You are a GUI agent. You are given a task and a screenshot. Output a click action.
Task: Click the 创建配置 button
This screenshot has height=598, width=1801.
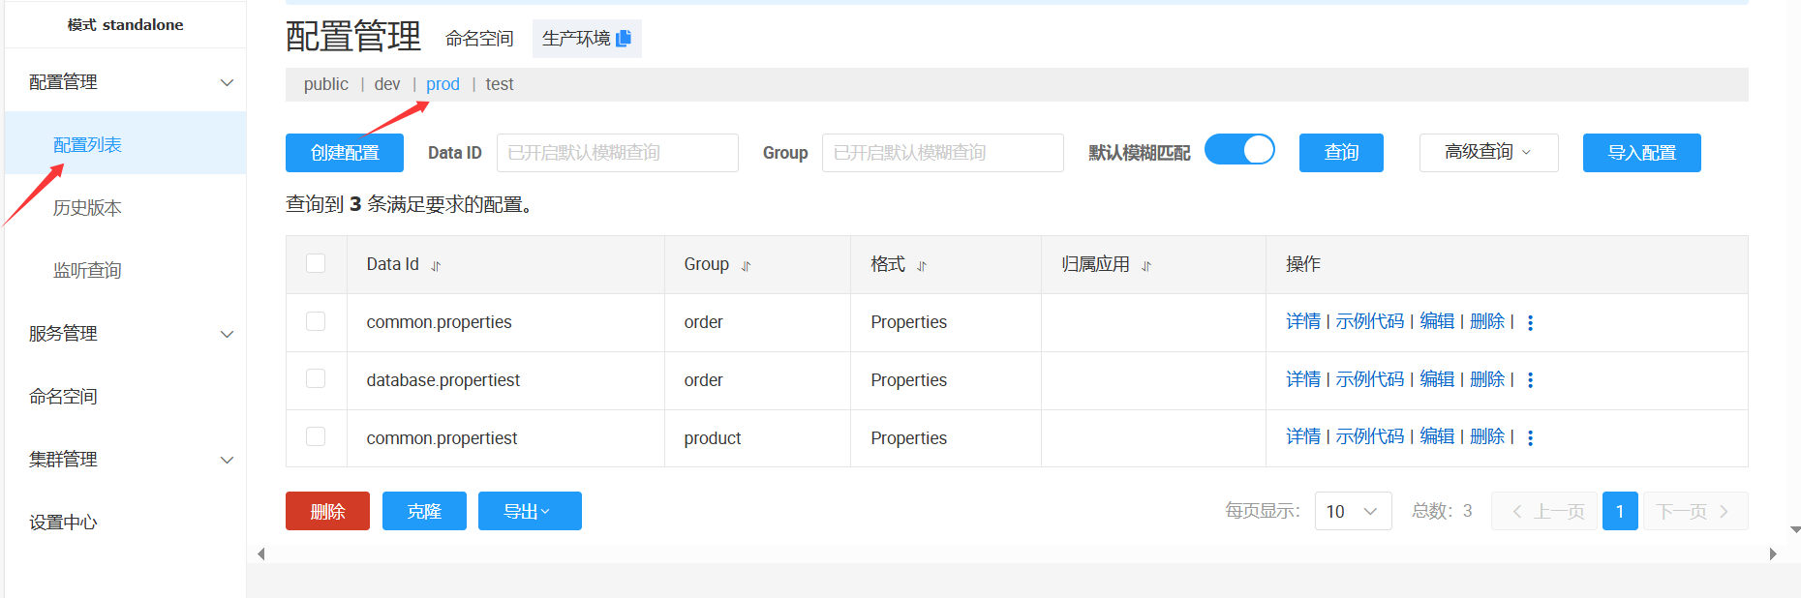[345, 153]
